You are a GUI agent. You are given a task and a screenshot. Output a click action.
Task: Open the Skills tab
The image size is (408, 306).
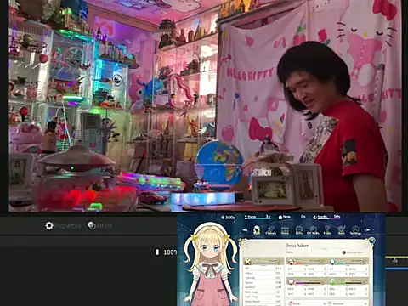click(x=299, y=230)
